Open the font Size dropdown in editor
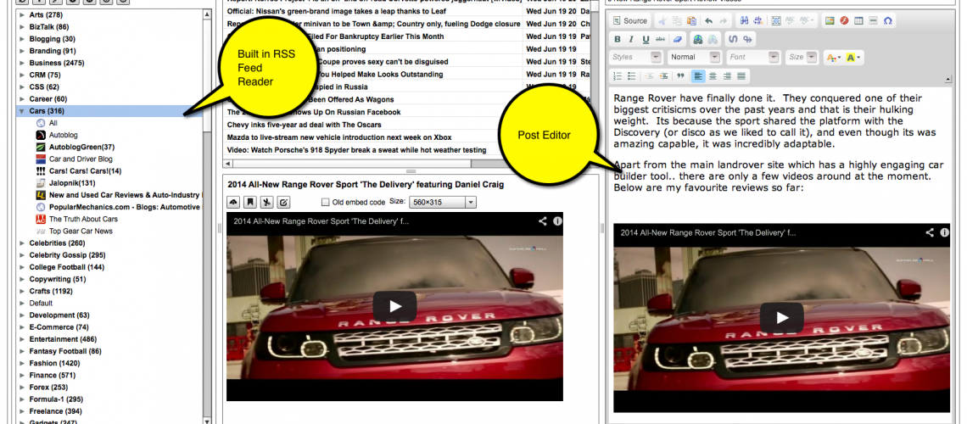 coord(802,57)
